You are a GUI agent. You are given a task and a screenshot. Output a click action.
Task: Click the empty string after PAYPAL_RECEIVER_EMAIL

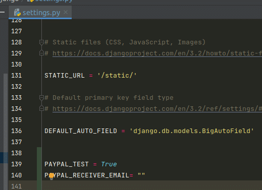(x=141, y=175)
